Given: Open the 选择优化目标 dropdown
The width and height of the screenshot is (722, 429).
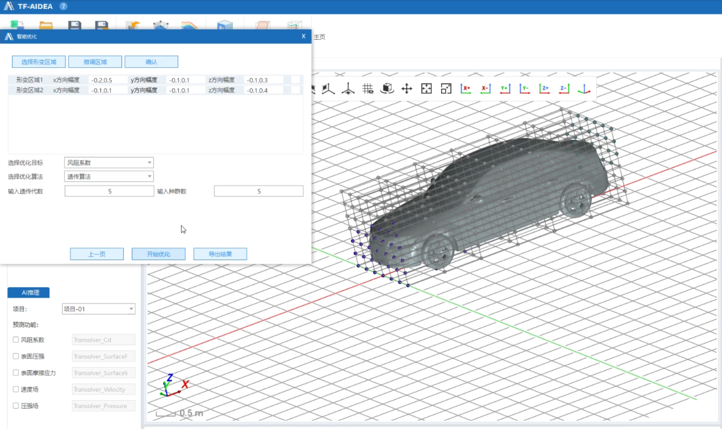Looking at the screenshot, I should [x=109, y=162].
